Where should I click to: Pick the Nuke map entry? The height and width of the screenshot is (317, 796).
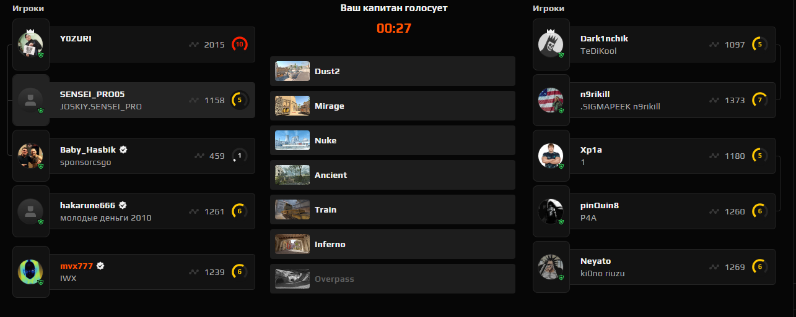[x=393, y=140]
